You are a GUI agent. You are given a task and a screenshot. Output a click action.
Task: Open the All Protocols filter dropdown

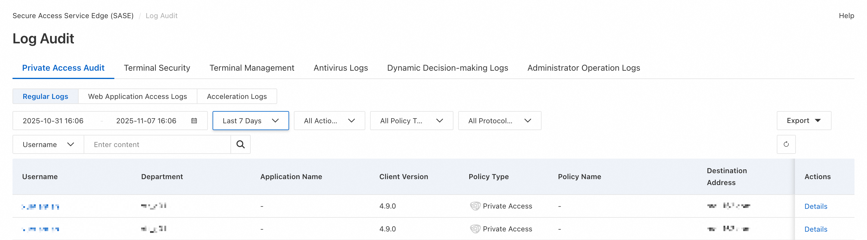pyautogui.click(x=500, y=121)
